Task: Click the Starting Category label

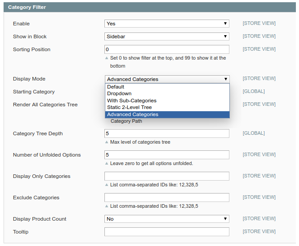Action: [34, 92]
